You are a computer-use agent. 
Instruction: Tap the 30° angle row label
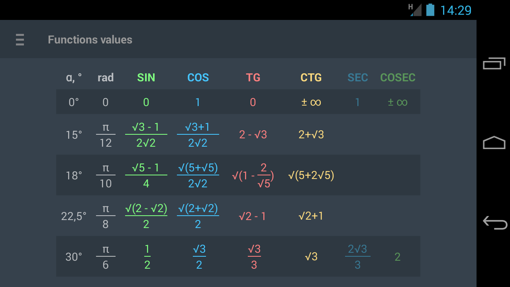[74, 257]
